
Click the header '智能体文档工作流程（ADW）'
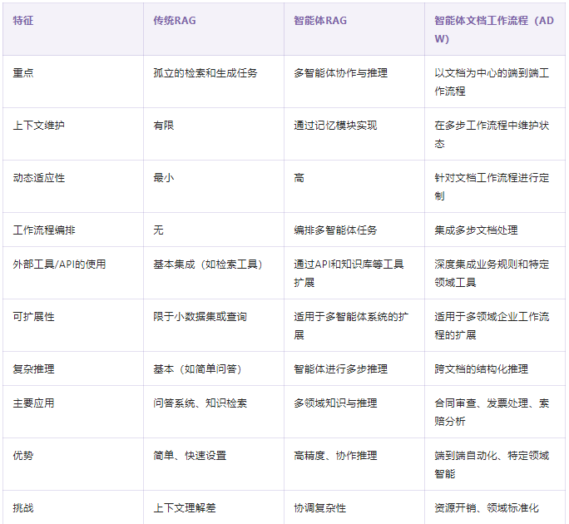tap(494, 29)
